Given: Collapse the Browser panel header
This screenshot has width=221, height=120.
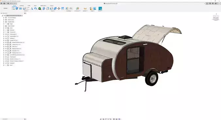Looking at the screenshot, I should 1,13.
